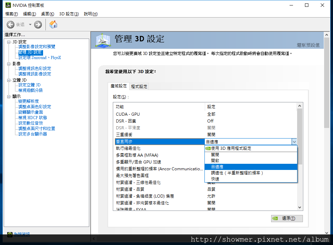
Task: Open back history dropdown arrow beside 後退
Action: (x=30, y=25)
